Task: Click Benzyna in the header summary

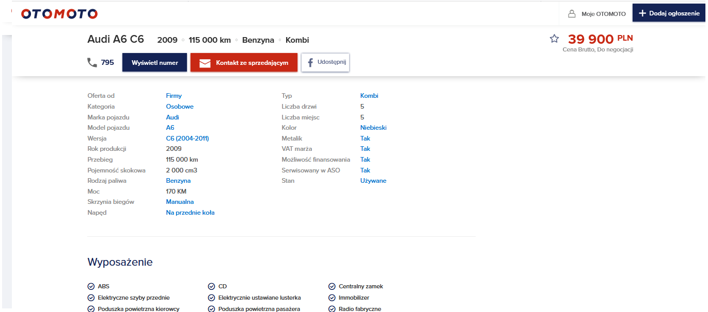Action: 258,40
